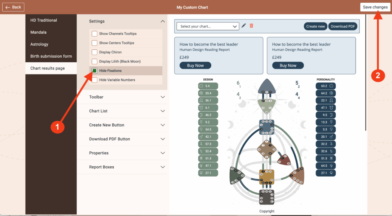Click the Personality Earth 64.2 pill
The height and width of the screenshot is (216, 392).
[x=326, y=93]
